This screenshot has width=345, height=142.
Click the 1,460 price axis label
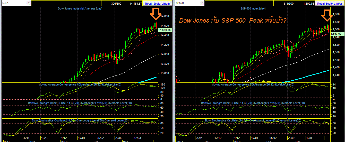[x=336, y=68]
